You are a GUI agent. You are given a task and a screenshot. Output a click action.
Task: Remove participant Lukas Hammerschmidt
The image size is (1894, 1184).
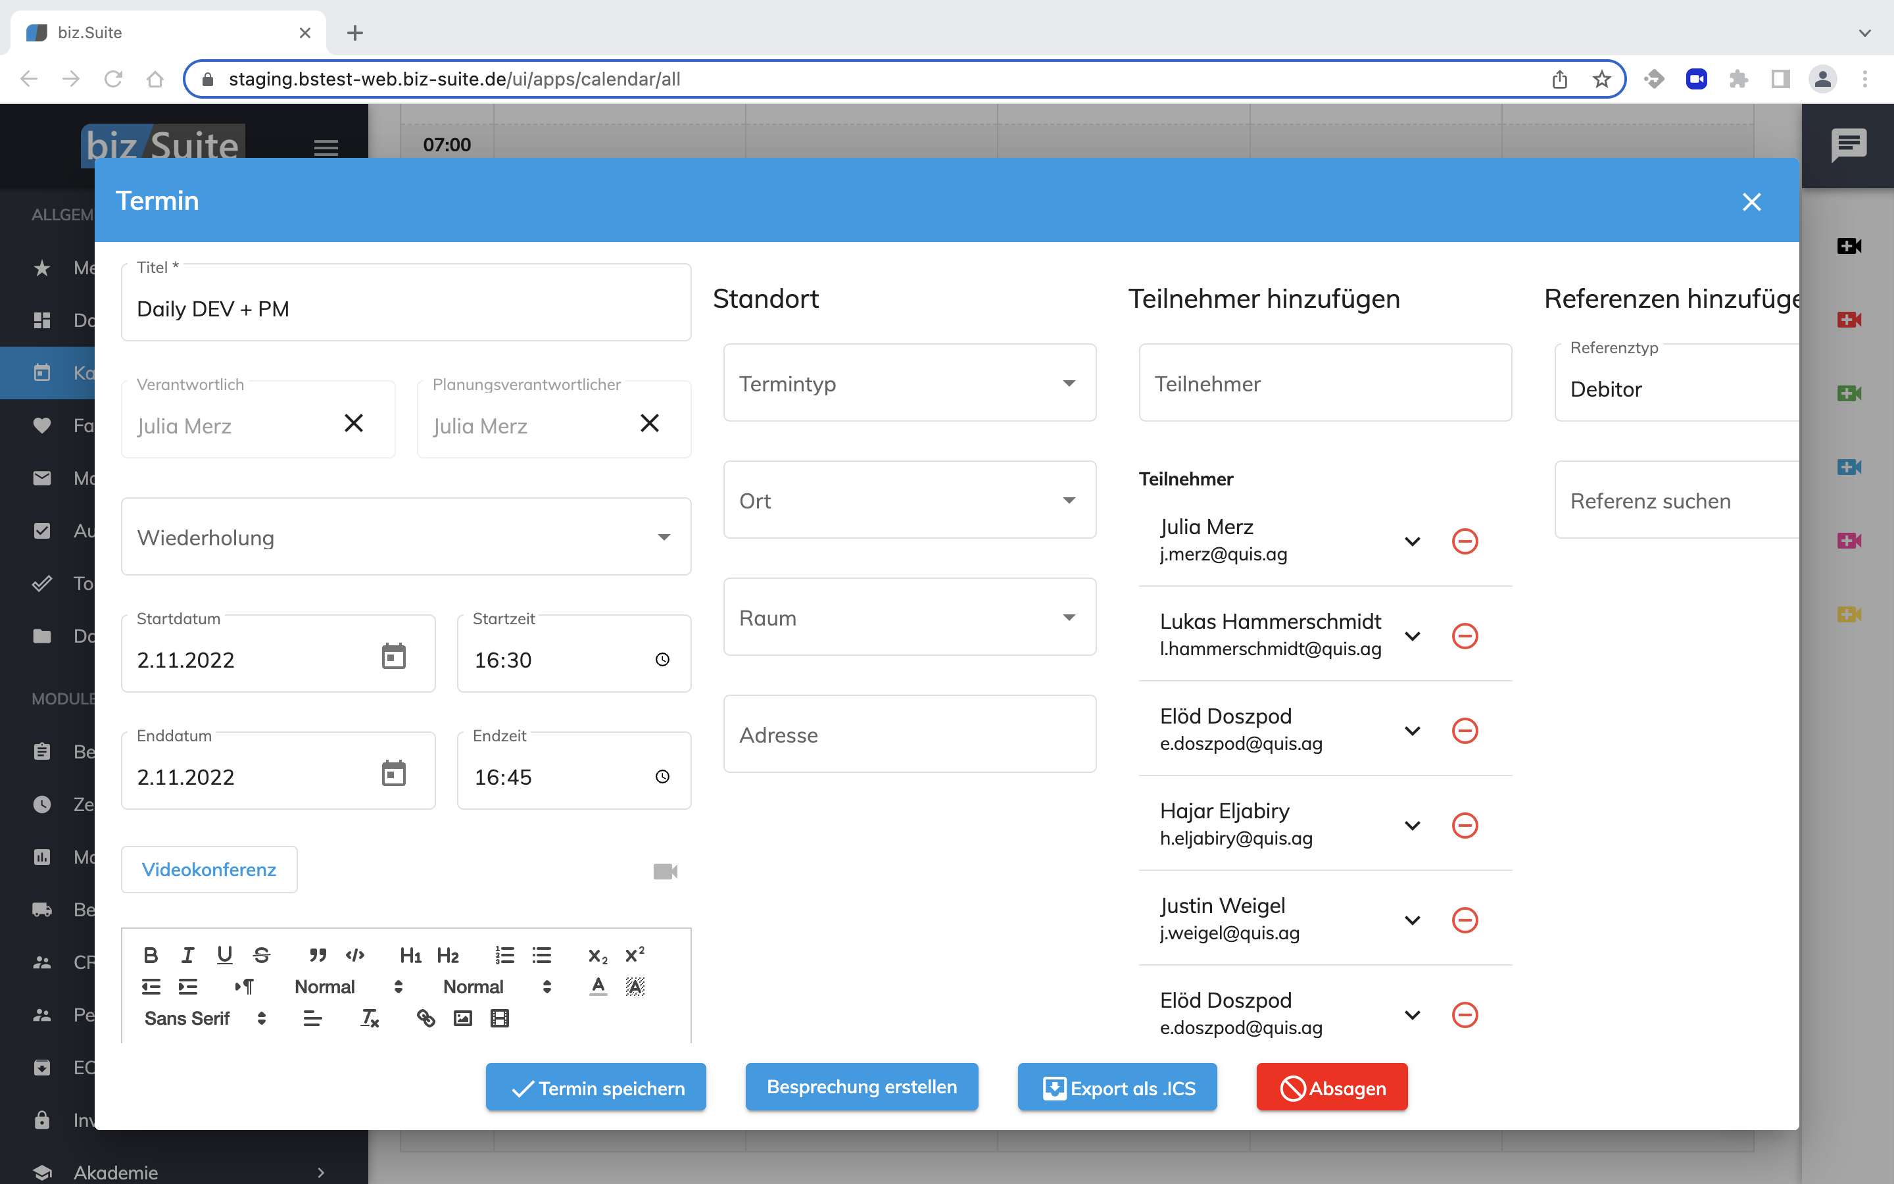click(x=1465, y=636)
